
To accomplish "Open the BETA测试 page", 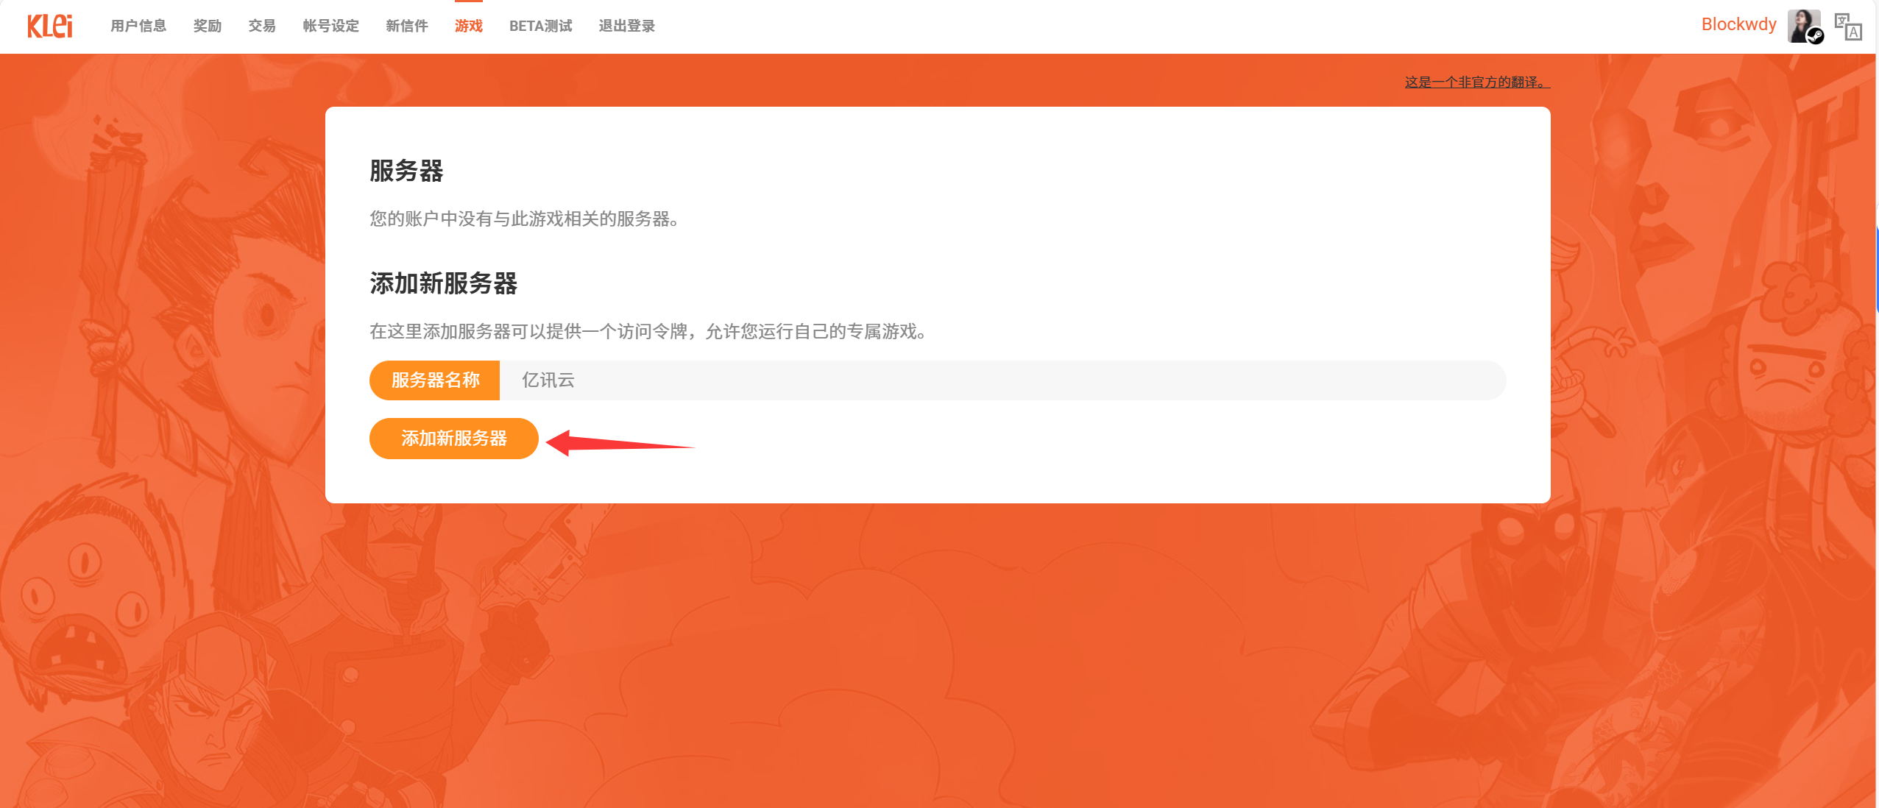I will coord(541,26).
